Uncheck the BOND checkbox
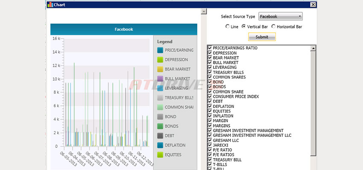The height and width of the screenshot is (170, 363). click(210, 82)
